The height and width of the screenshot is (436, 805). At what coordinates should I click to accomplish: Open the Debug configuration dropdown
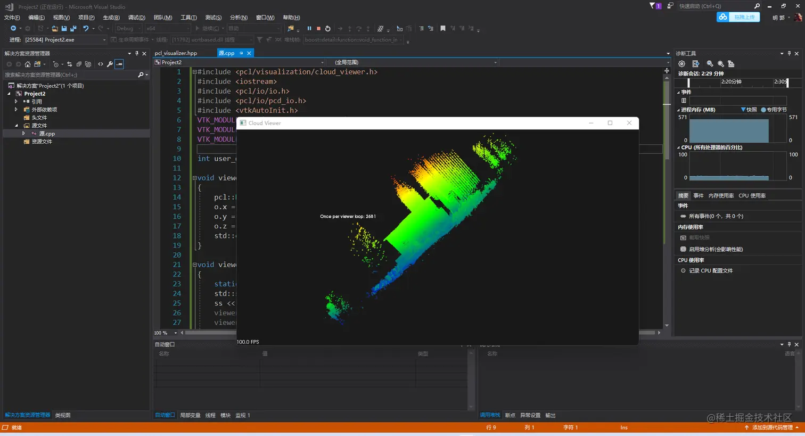tap(128, 28)
